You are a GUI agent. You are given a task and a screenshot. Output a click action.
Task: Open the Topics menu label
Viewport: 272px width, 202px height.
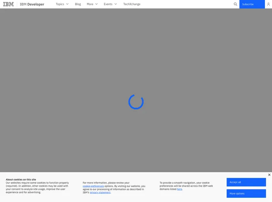click(60, 4)
